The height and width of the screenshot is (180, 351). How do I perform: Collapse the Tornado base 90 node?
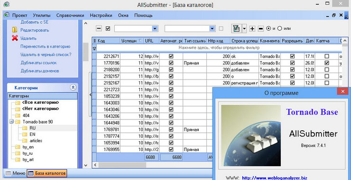click(x=11, y=122)
